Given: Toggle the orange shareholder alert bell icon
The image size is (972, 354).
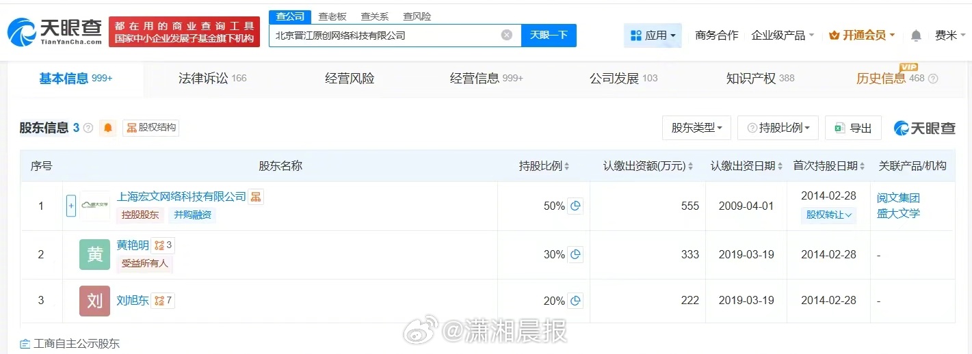Looking at the screenshot, I should (107, 128).
